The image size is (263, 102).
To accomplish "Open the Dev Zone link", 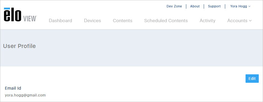I will coord(174,6).
